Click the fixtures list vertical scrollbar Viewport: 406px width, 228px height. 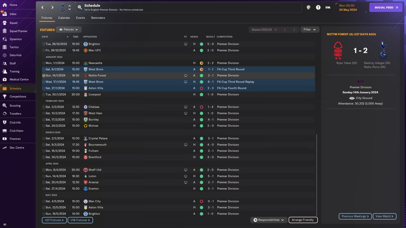tap(317, 174)
